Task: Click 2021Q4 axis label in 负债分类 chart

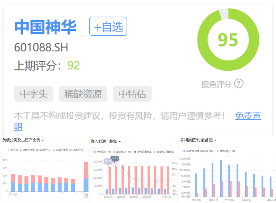Action: coord(13,194)
